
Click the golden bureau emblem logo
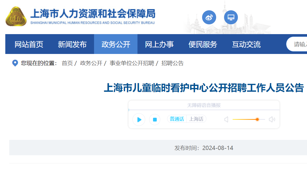[x=16, y=17]
